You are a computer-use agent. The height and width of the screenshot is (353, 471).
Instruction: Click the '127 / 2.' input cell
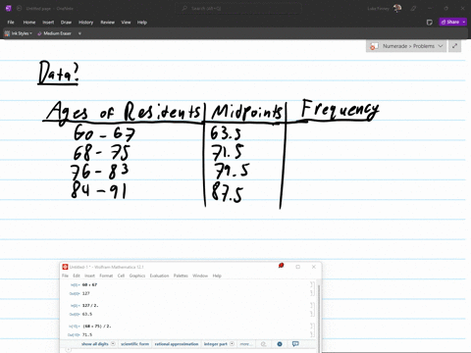(90, 305)
